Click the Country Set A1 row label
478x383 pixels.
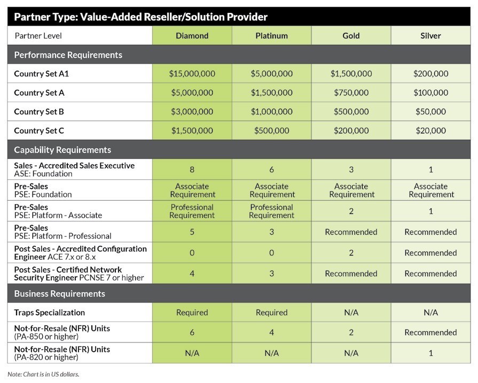[x=41, y=74]
